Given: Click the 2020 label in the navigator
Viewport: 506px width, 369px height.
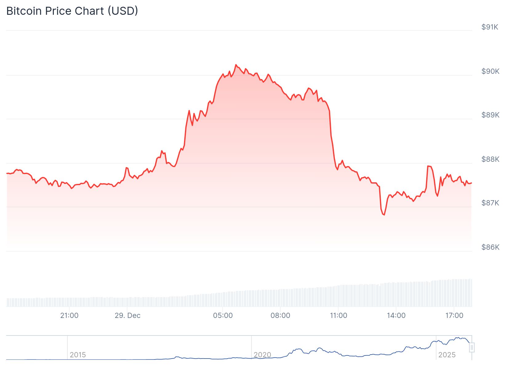Looking at the screenshot, I should pos(262,355).
